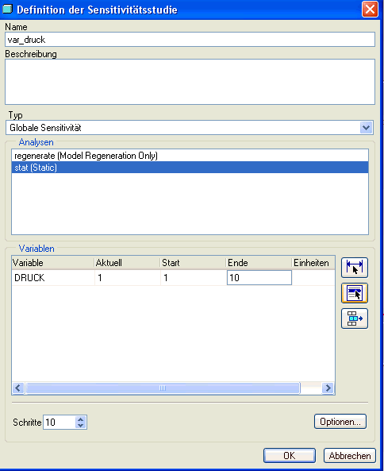Click the Abbrechen button
384x471 pixels.
350,456
